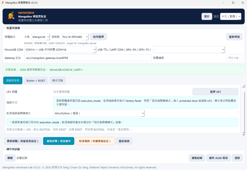
Task: Click the panel scrollbar down arrow
Action: coord(243,134)
